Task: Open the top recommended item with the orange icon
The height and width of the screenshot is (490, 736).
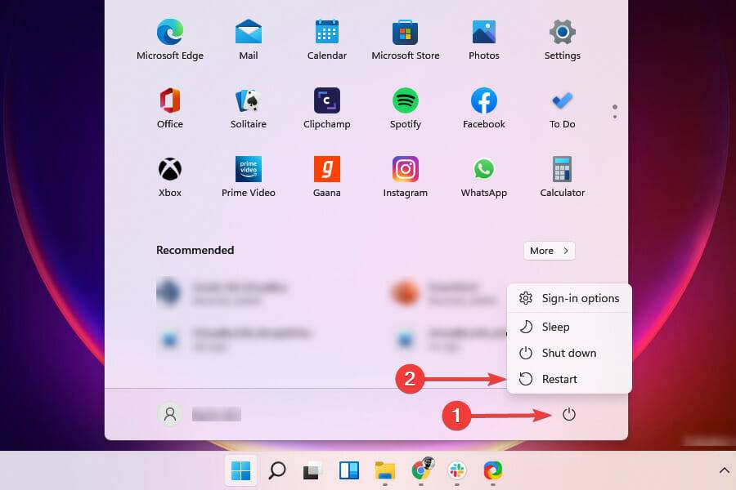Action: click(x=443, y=292)
